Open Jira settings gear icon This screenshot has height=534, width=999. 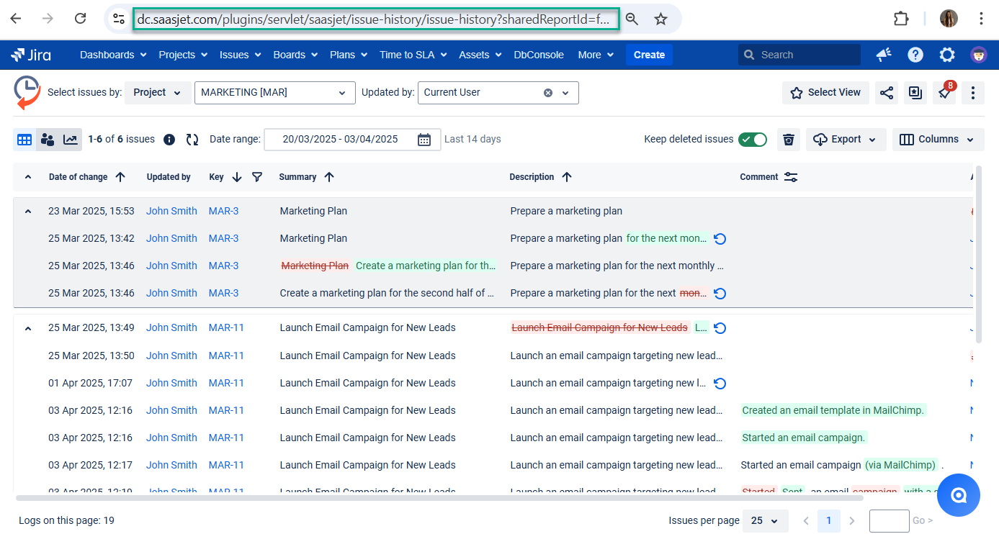[x=947, y=55]
